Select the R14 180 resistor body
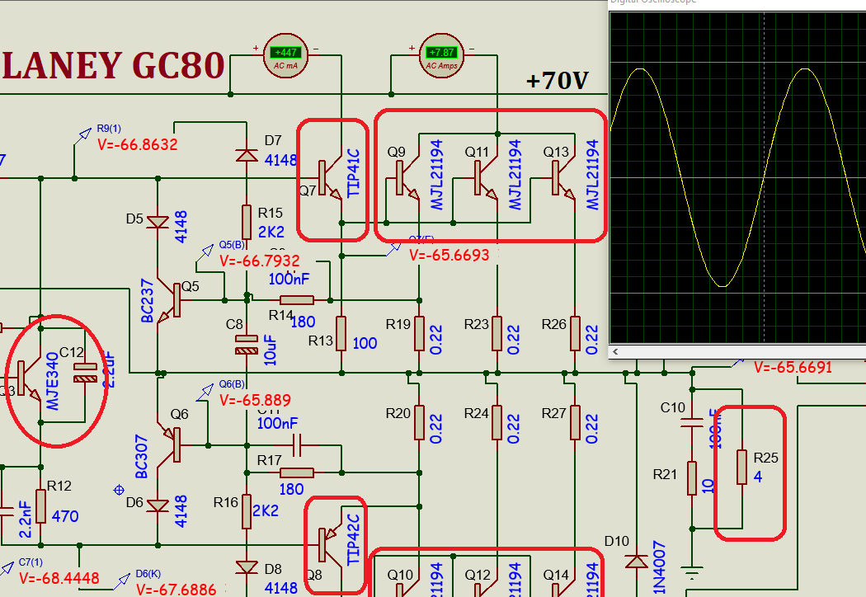 297,300
